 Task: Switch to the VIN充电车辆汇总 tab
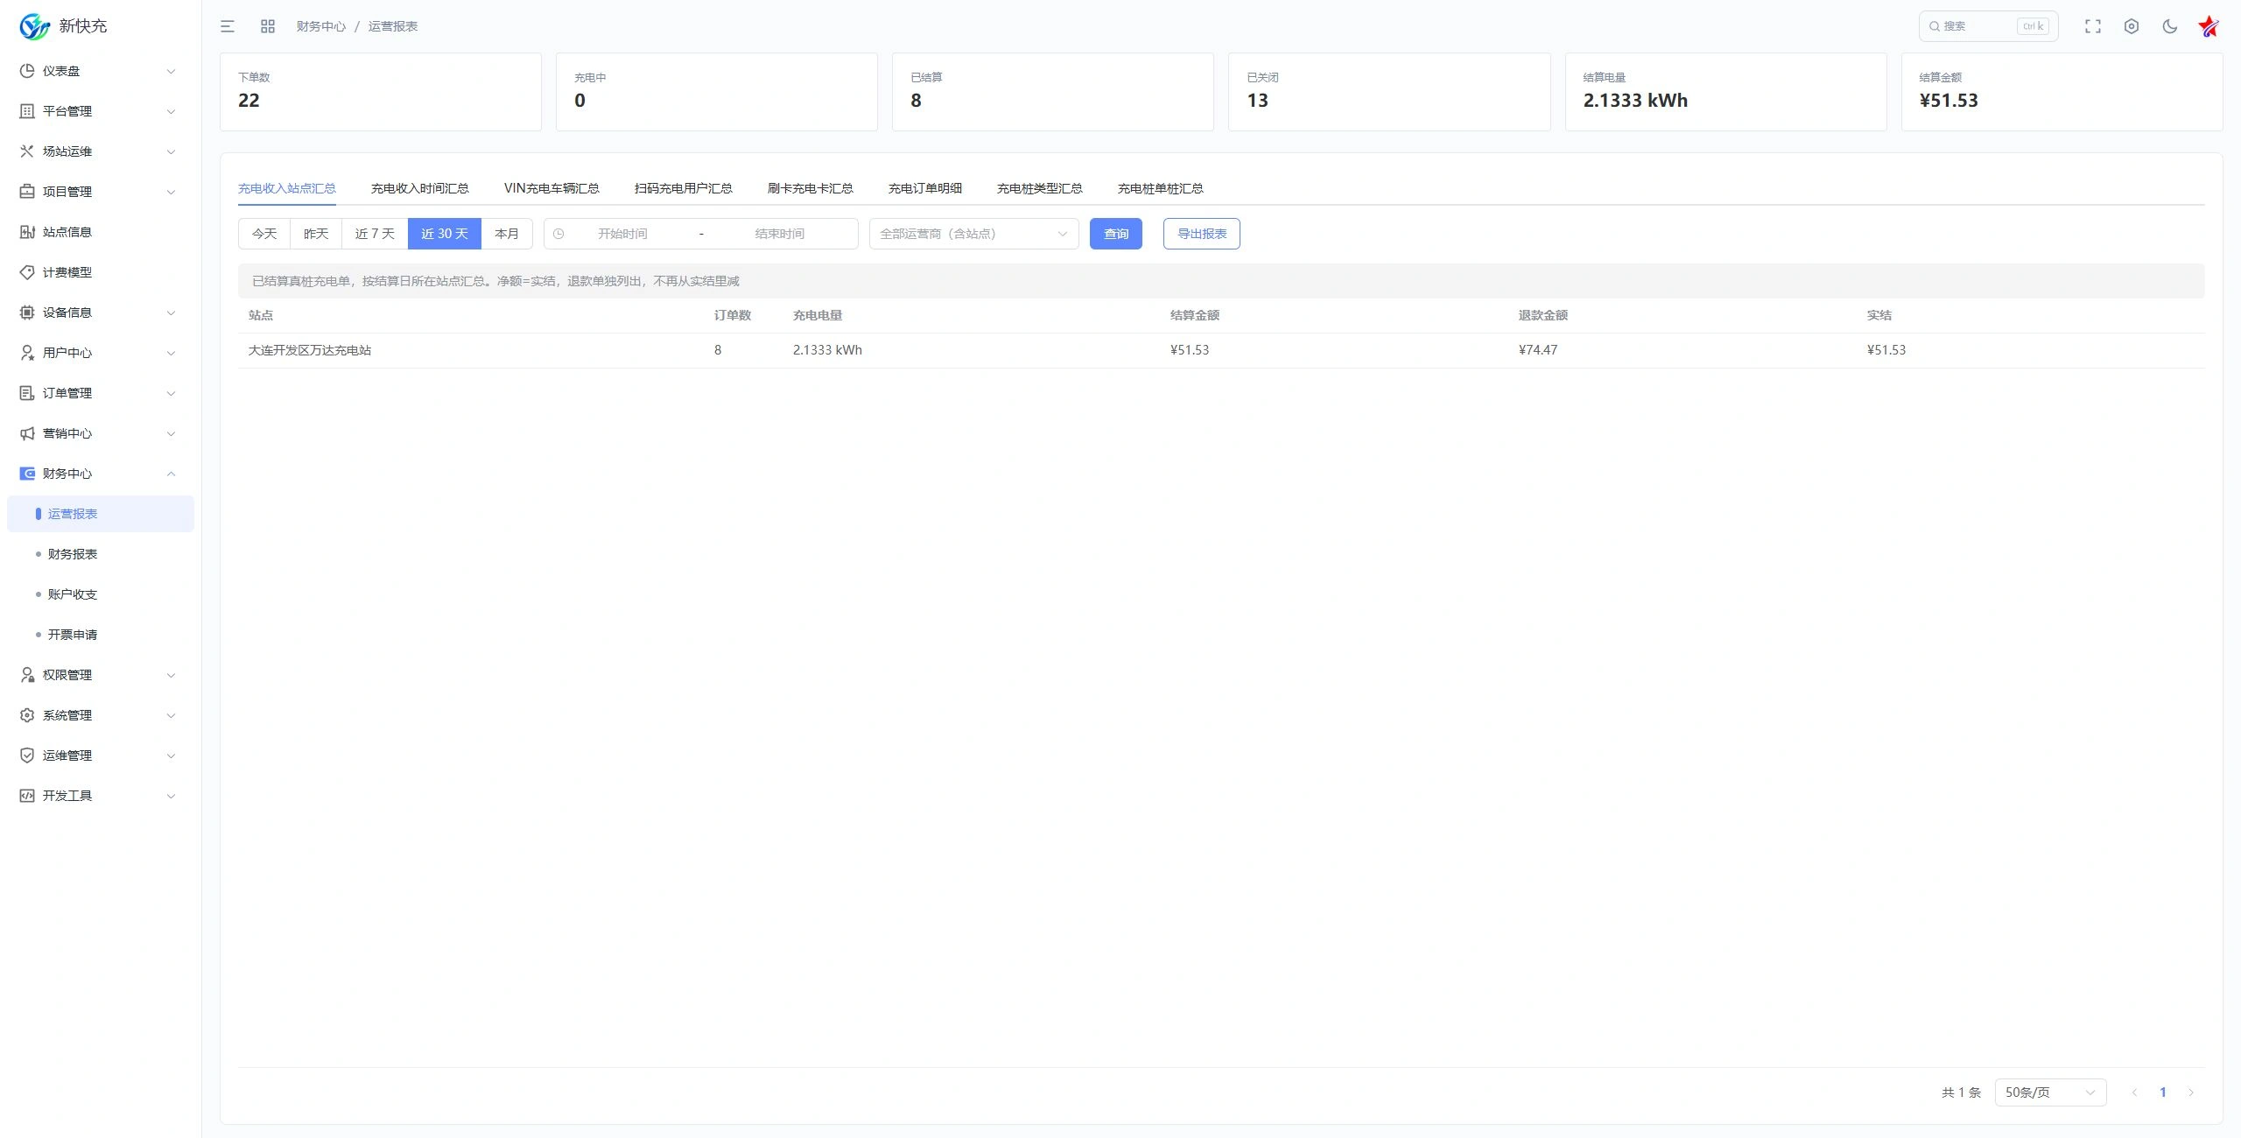click(551, 188)
